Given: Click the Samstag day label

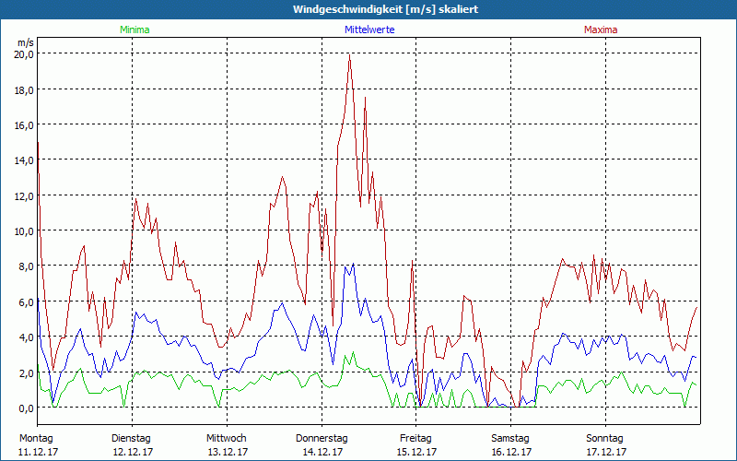Looking at the screenshot, I should tap(510, 438).
